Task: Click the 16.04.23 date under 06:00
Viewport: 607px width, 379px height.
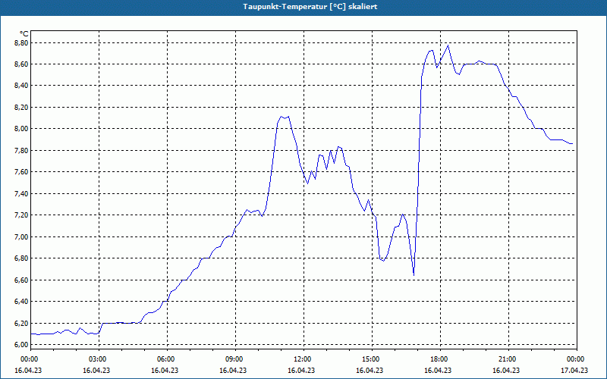Action: click(x=165, y=370)
